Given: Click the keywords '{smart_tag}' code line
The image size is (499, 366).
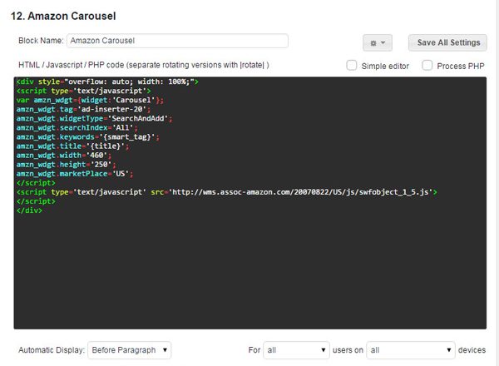Looking at the screenshot, I should coord(88,137).
